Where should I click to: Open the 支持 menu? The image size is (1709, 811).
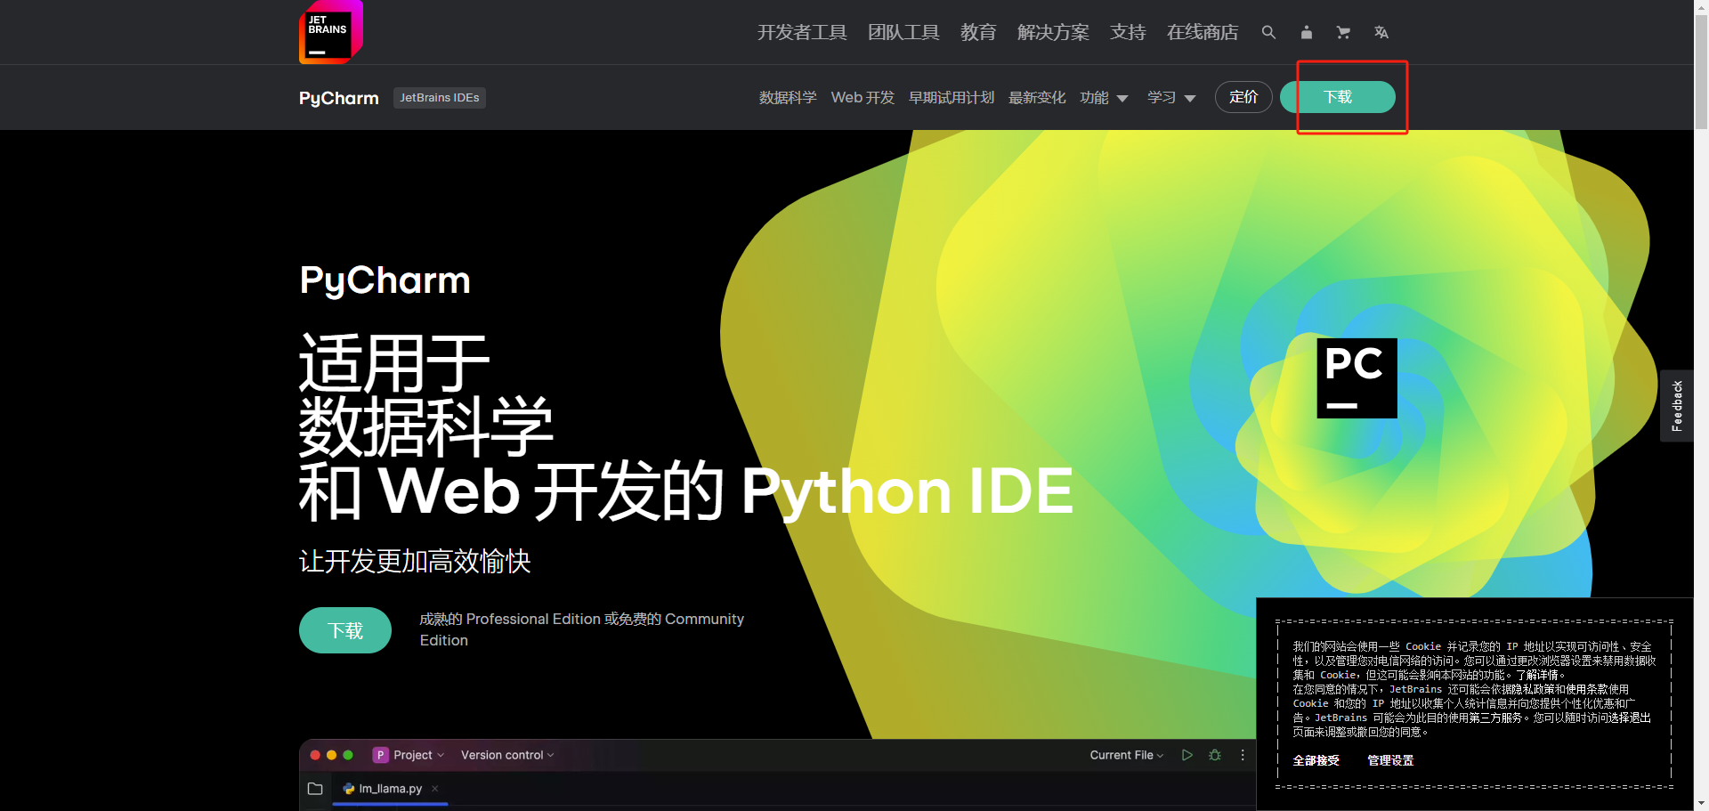[x=1128, y=32]
